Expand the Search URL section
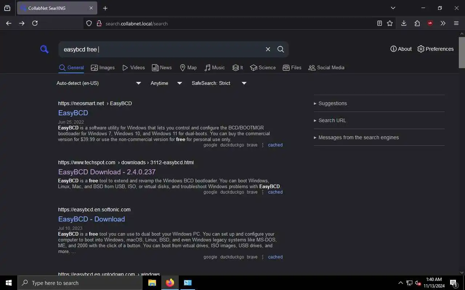 pos(330,120)
